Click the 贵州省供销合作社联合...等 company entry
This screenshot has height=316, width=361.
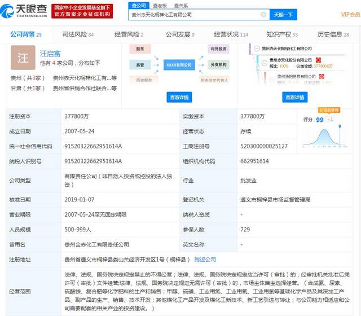point(85,88)
